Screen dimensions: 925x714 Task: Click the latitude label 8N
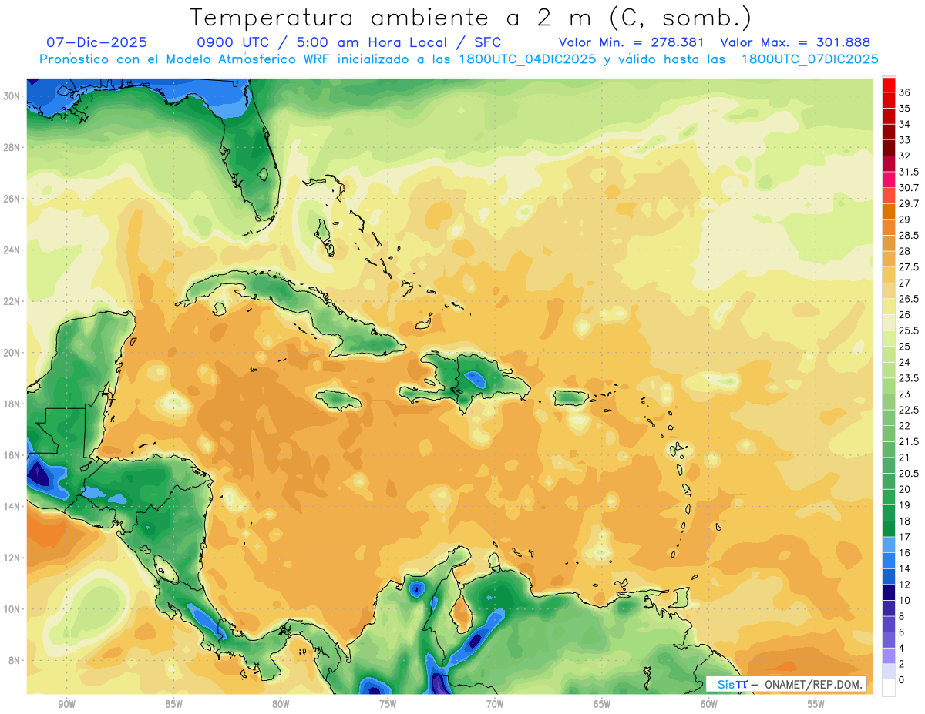tap(15, 660)
